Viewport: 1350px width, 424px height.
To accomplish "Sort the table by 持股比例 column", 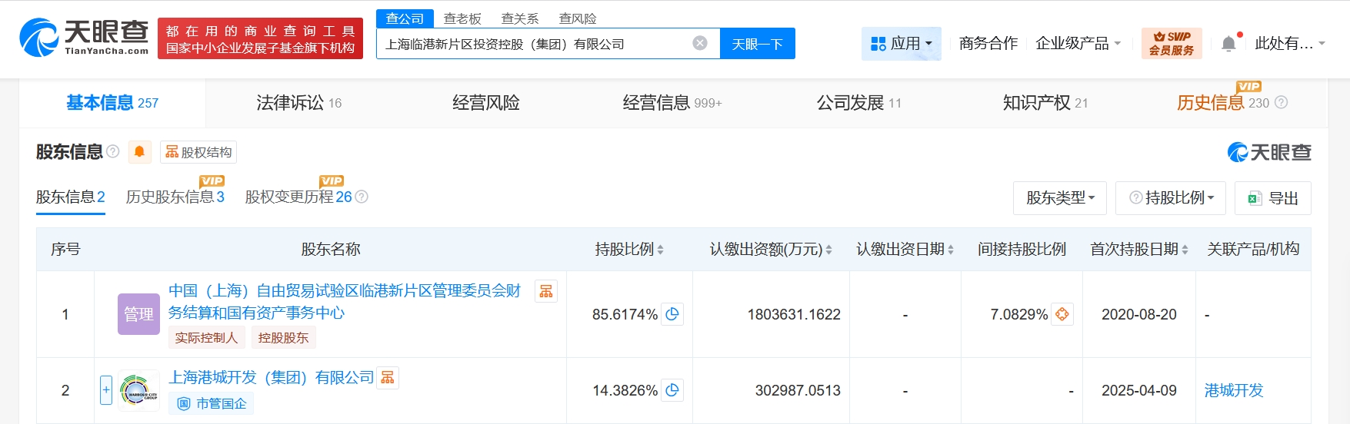I will click(x=628, y=250).
